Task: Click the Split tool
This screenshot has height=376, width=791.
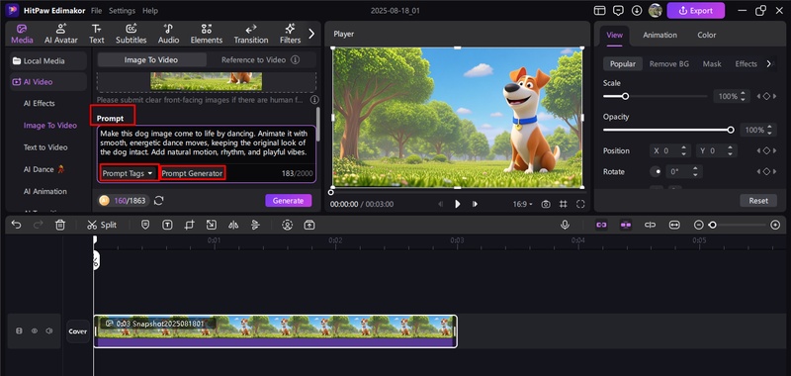Action: point(102,225)
